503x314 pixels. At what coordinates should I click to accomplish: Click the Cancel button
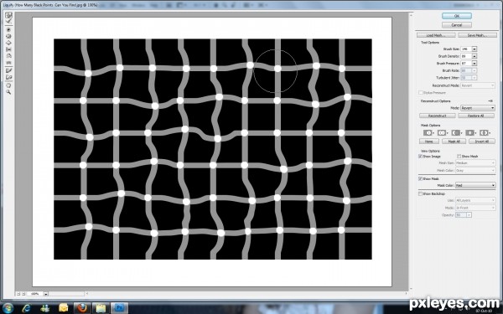coord(457,24)
